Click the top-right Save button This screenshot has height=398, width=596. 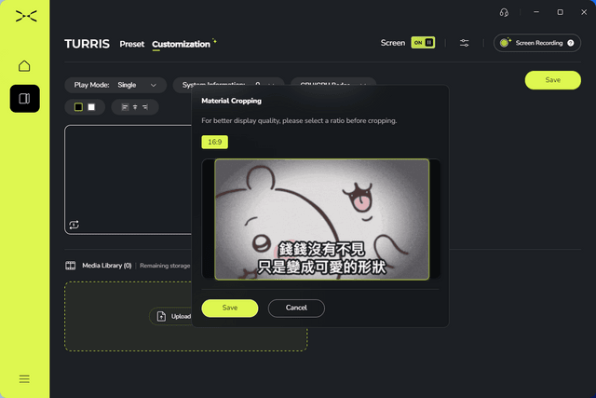[x=552, y=80]
